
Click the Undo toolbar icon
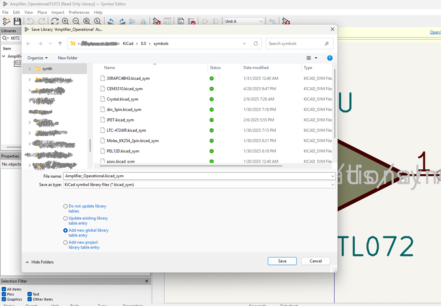tap(31, 21)
